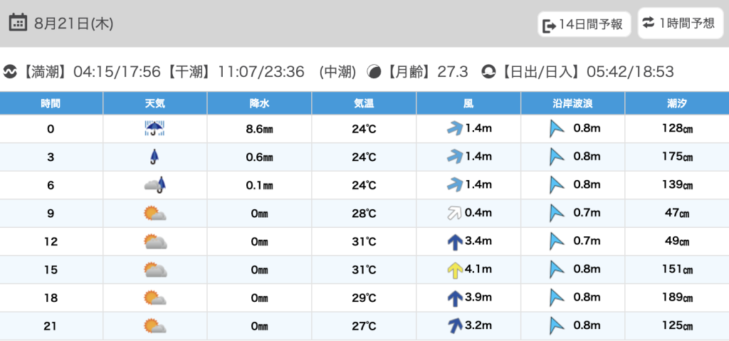
Task: Select the 天気 column header
Action: (x=154, y=103)
